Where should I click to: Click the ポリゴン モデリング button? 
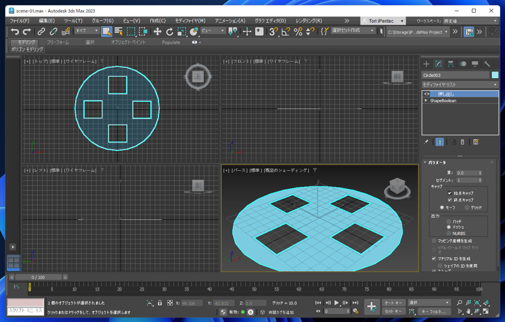point(27,49)
